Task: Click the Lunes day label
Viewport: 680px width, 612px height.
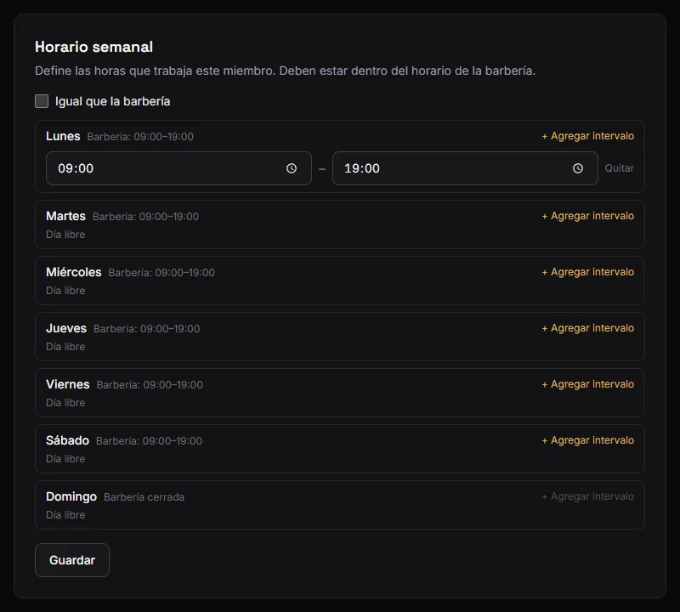Action: (x=63, y=136)
